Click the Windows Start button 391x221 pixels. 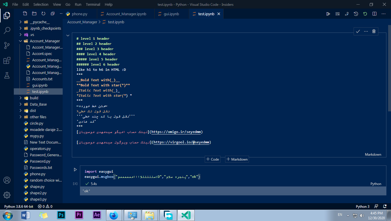click(x=7, y=215)
